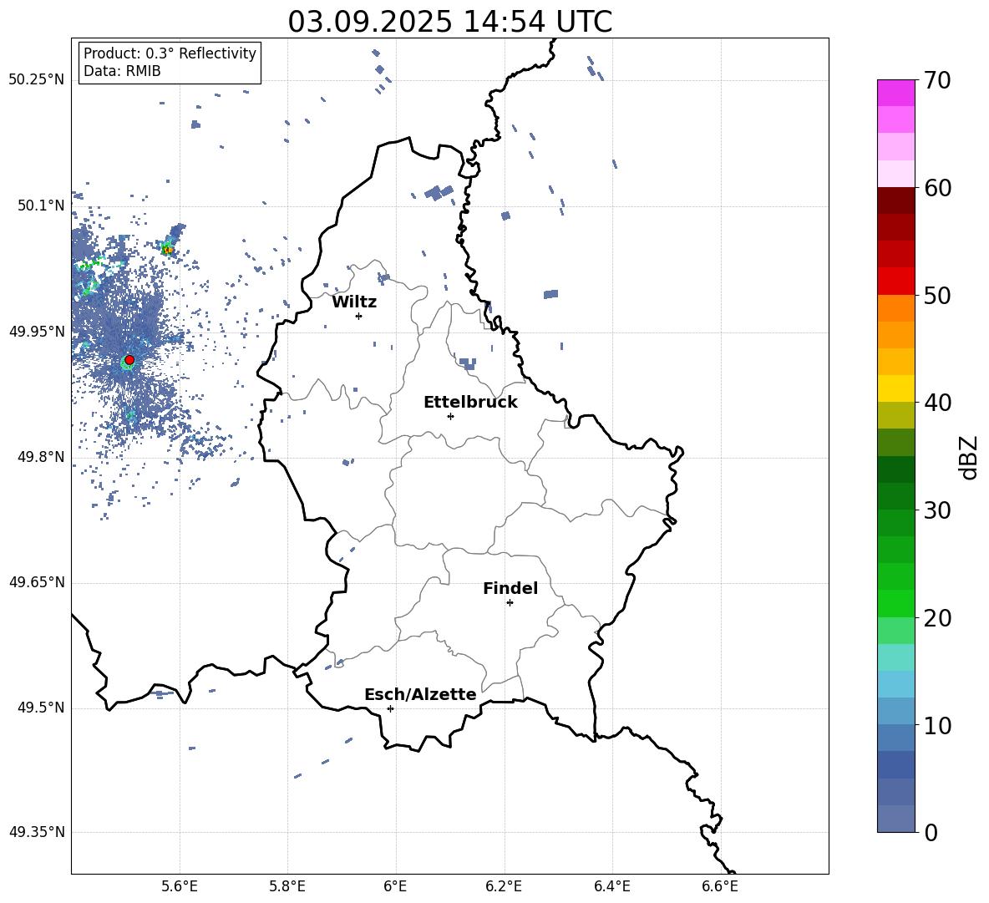Click the 49.35°N latitude label

[x=36, y=832]
